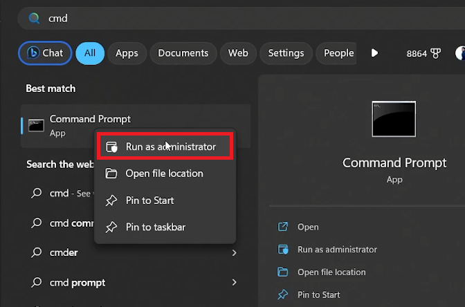
Task: Click Open file location in details pane
Action: click(x=331, y=272)
